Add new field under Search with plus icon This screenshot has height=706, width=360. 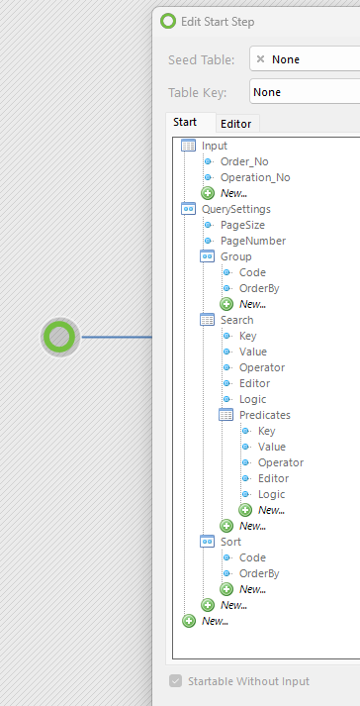[x=226, y=526]
